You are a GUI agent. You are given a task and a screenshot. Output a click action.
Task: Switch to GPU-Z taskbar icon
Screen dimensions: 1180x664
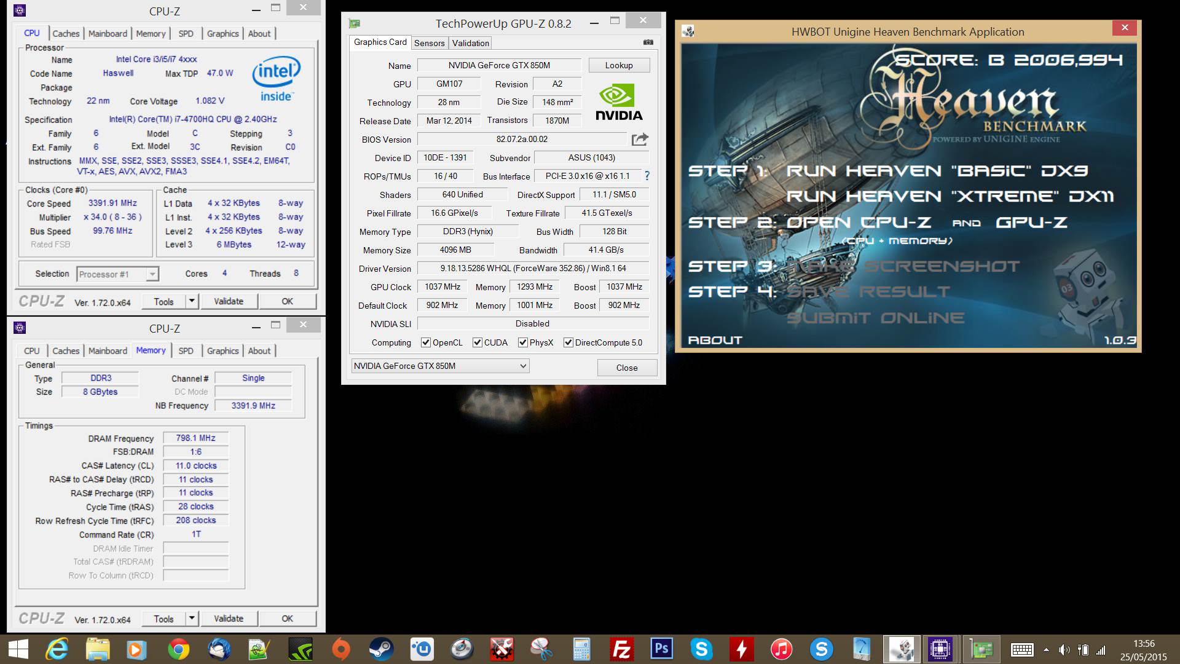[x=981, y=649]
